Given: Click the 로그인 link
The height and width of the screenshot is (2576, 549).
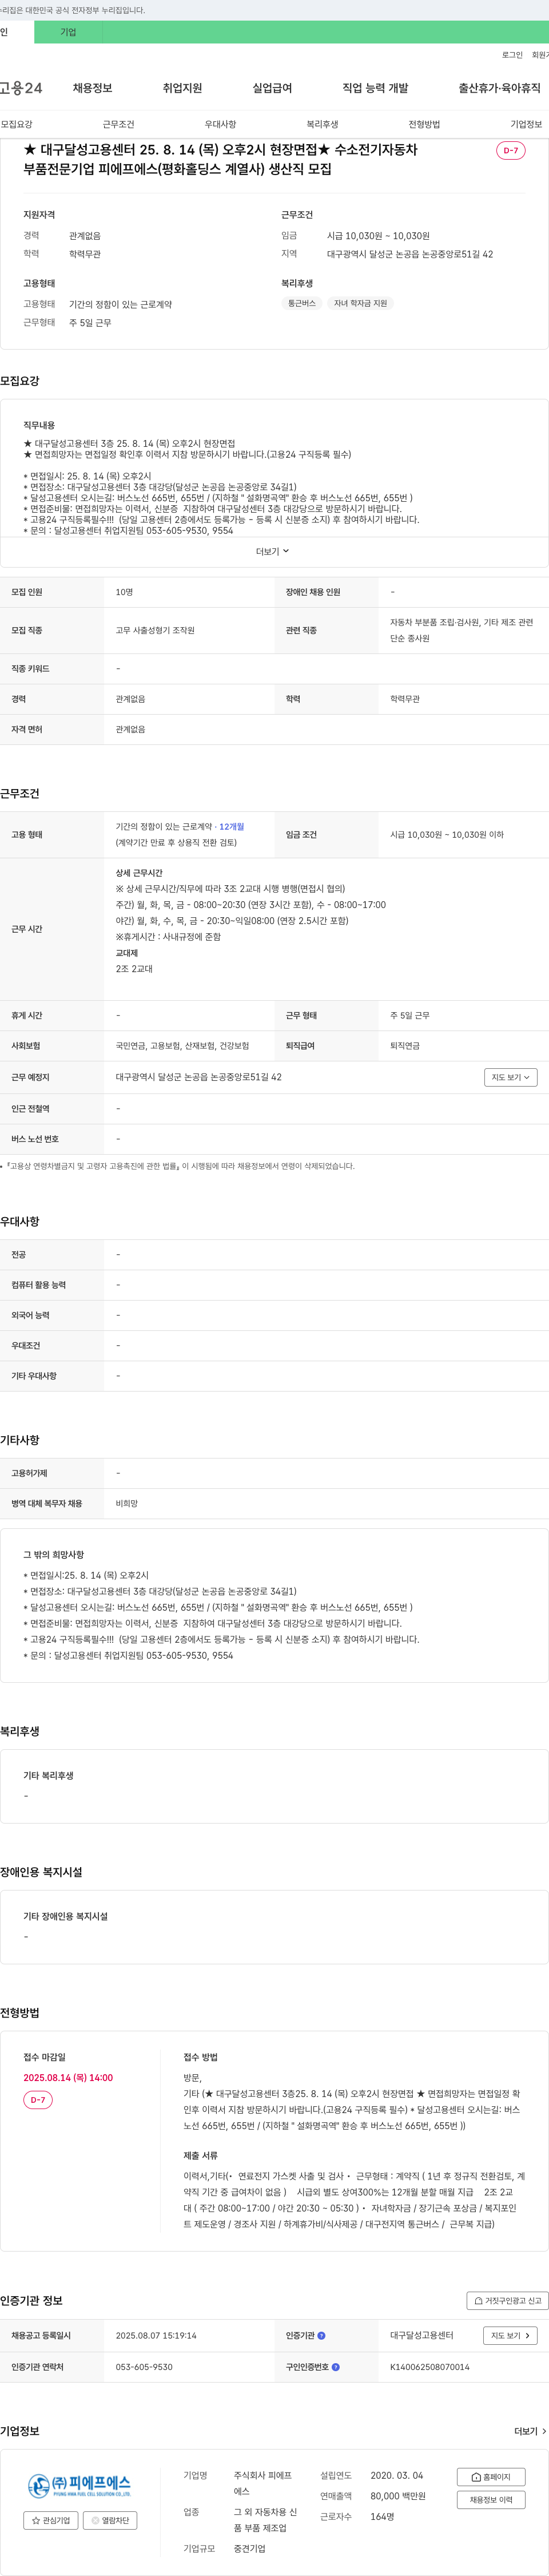Looking at the screenshot, I should coord(512,55).
